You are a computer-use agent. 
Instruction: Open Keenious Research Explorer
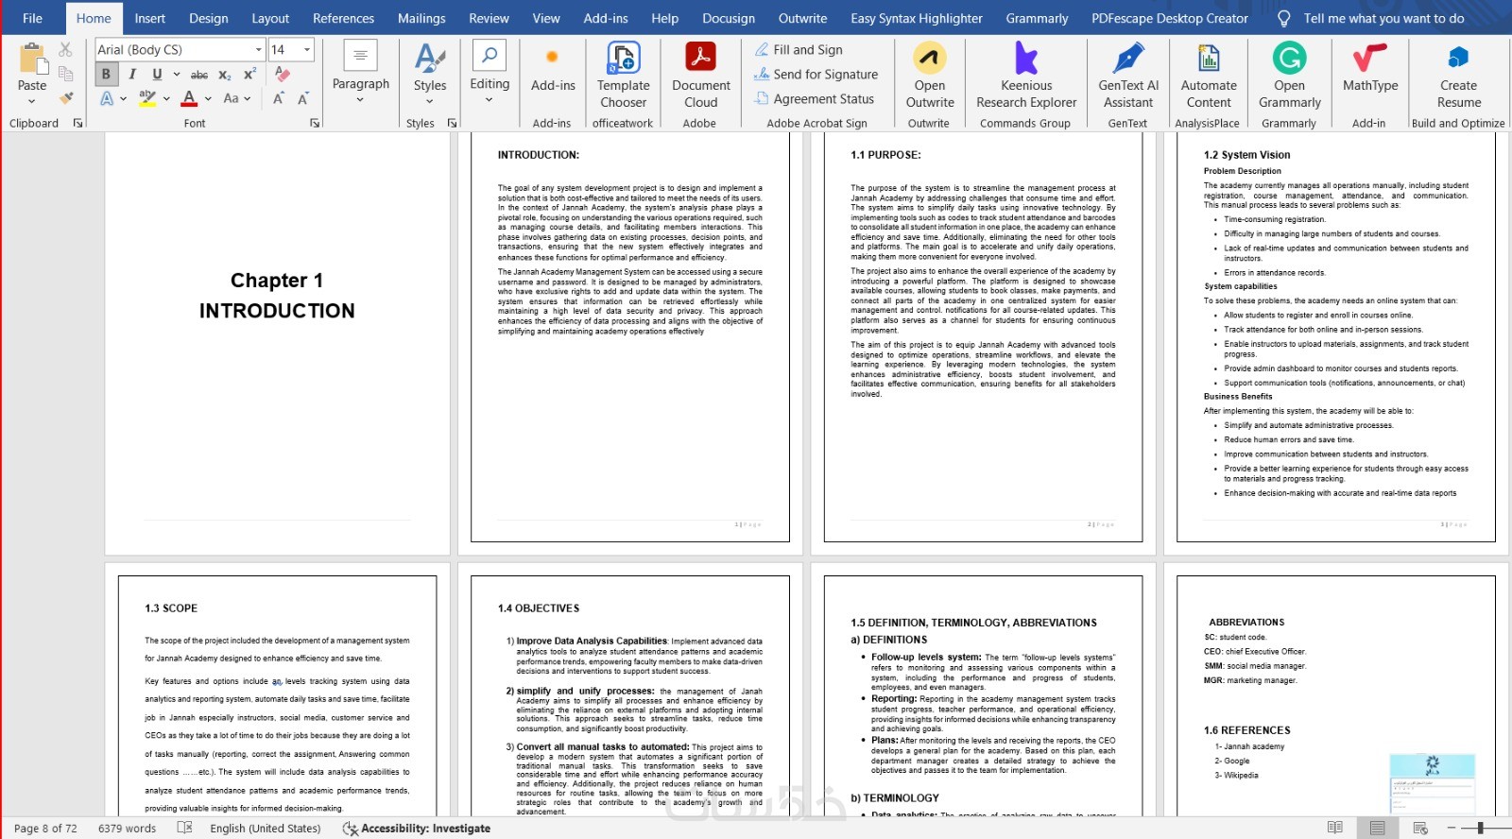[x=1026, y=76]
